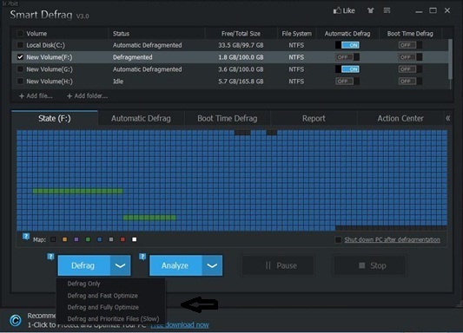
Task: Click the white map legend swatch
Action: click(135, 239)
